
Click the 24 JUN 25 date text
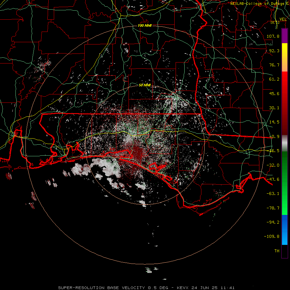pos(204,288)
